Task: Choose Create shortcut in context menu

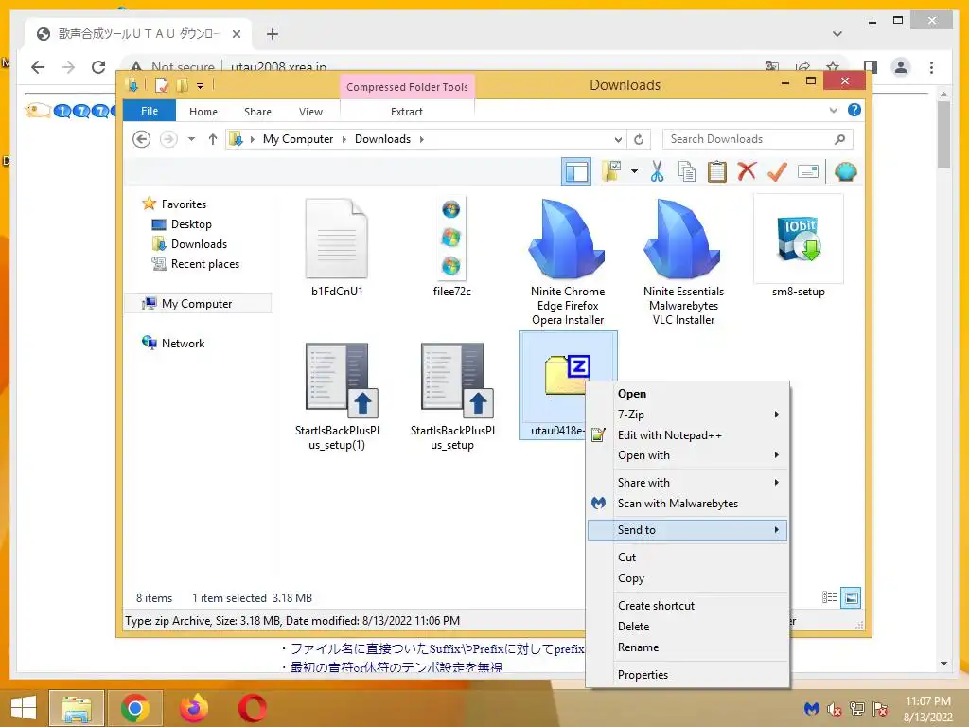Action: click(687, 606)
